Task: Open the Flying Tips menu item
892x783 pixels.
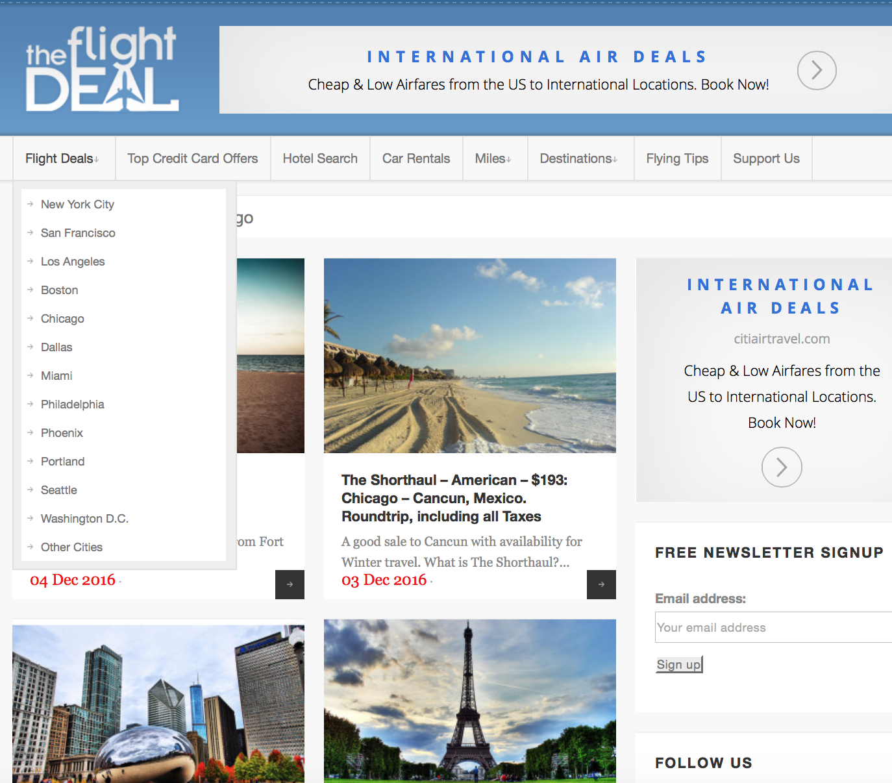Action: [x=677, y=158]
